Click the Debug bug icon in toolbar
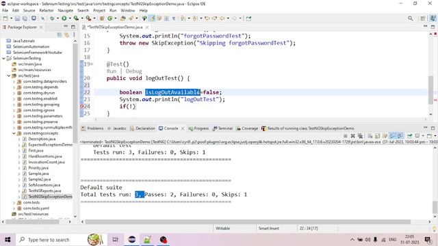 [x=52, y=18]
